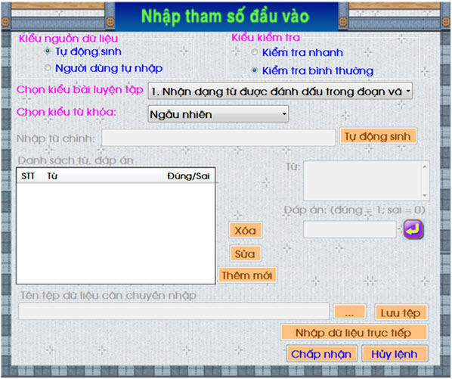The height and width of the screenshot is (379, 452).
Task: Click the orange "Tự động sinh" button
Action: (x=378, y=136)
